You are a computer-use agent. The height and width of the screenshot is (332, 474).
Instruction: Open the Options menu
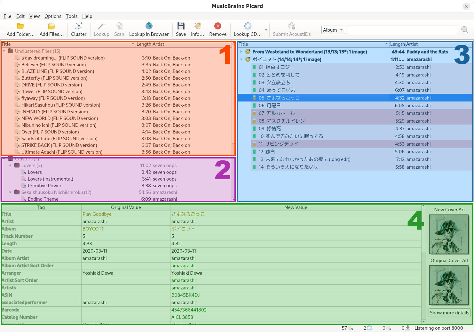53,16
